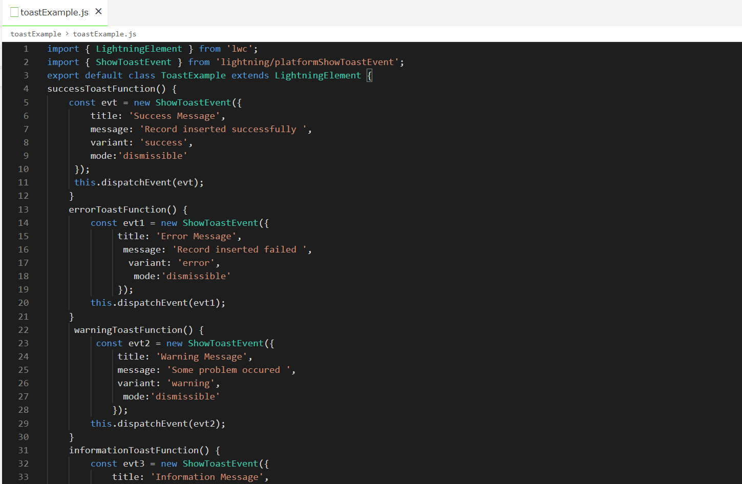Viewport: 742px width, 484px height.
Task: Click the 'error' variant string on line 17
Action: click(197, 262)
